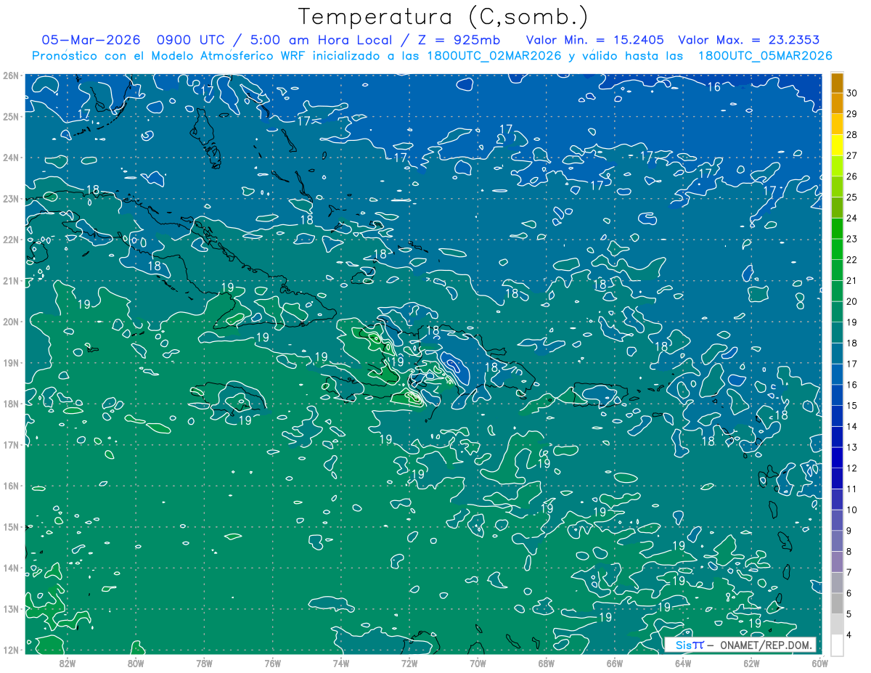The height and width of the screenshot is (673, 871).
Task: Click the 17N latitude axis label
Action: click(x=10, y=444)
